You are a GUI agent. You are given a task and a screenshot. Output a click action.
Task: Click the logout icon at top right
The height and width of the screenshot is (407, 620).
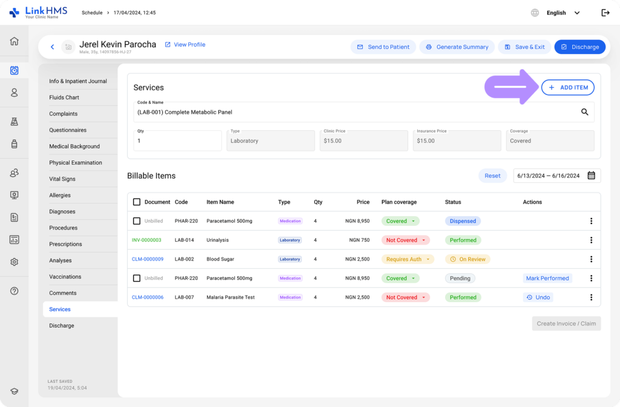coord(605,13)
